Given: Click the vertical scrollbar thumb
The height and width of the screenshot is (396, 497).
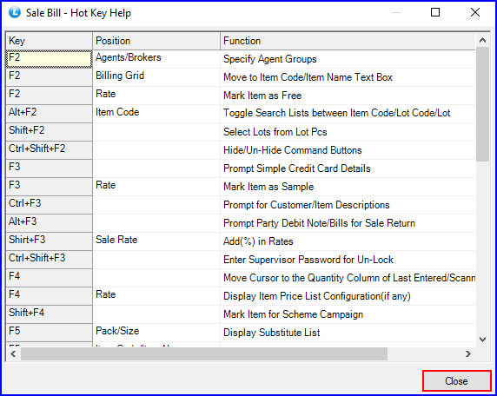Looking at the screenshot, I should point(482,104).
